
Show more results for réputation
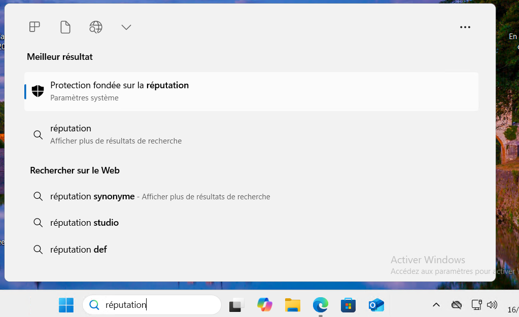[x=116, y=134]
